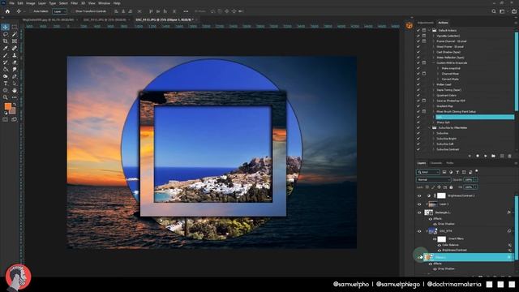
Task: Switch to the Paths panel tab
Action: coord(450,163)
